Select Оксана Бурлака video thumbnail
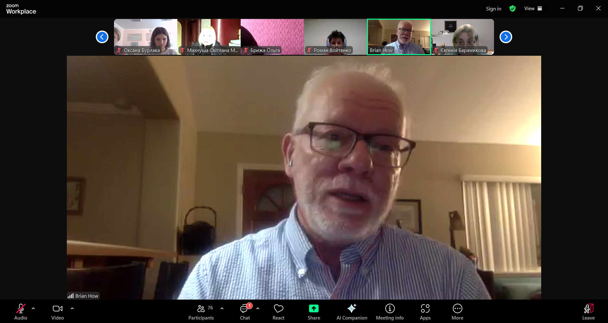 pos(146,37)
